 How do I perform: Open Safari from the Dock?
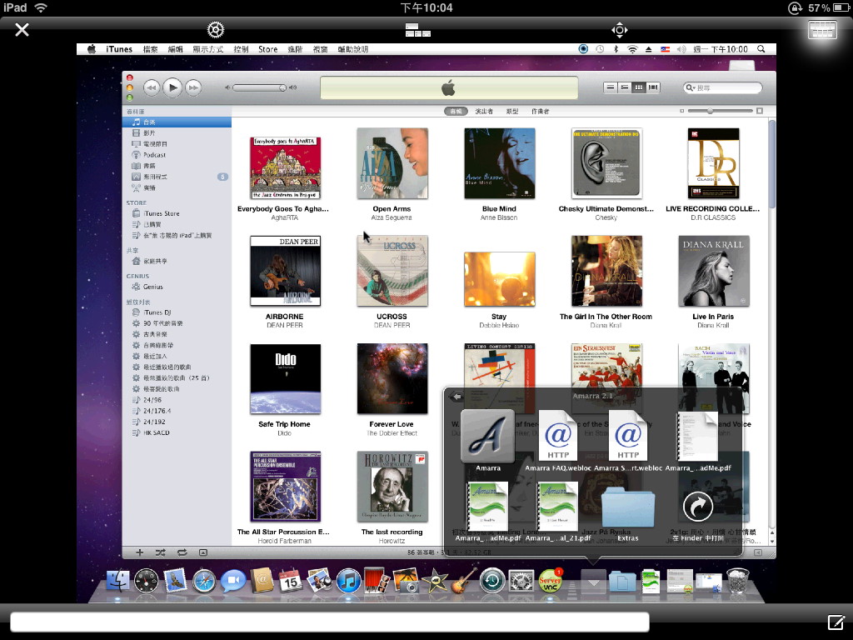pyautogui.click(x=204, y=581)
